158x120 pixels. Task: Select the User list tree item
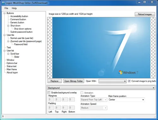[x=10, y=51]
